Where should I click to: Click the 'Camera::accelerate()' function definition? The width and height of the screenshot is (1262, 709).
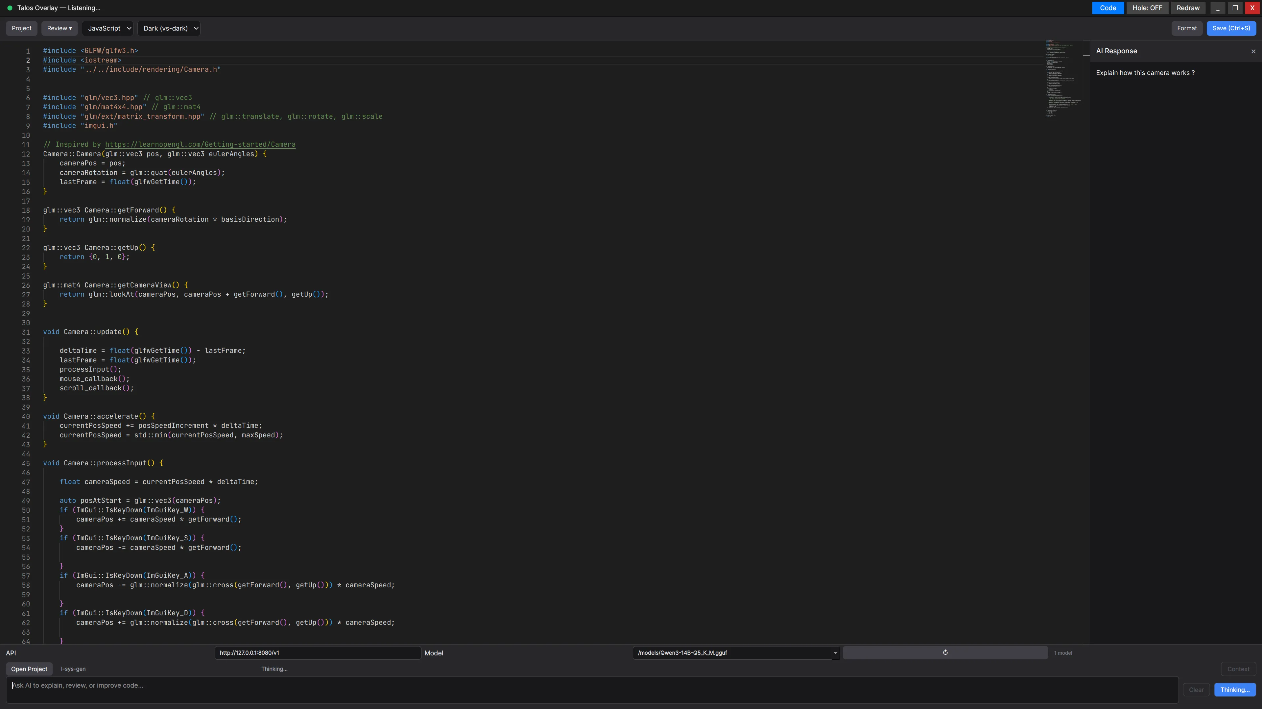[x=105, y=416]
